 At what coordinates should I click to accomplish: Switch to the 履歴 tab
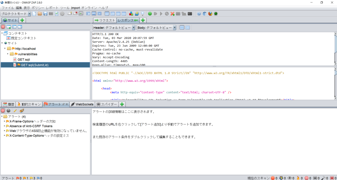point(8,104)
